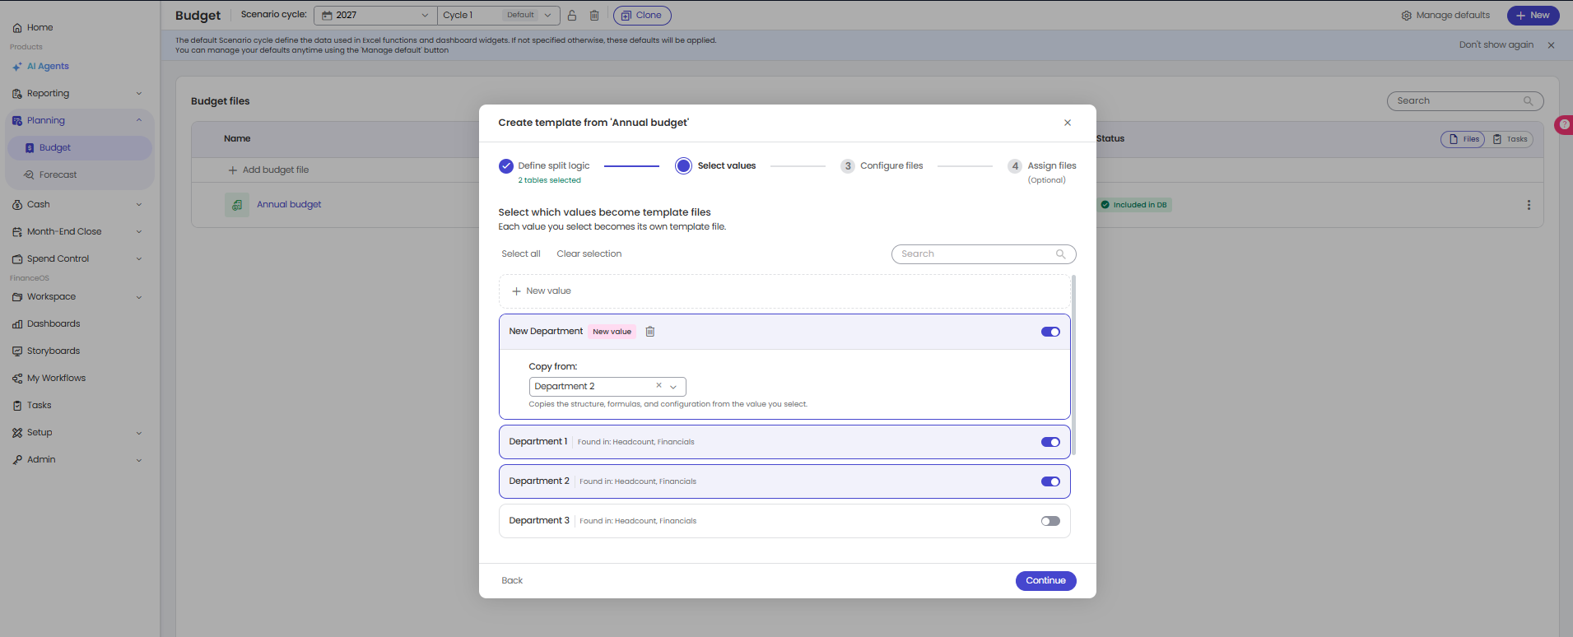Open Manage defaults
This screenshot has height=637, width=1573.
[x=1445, y=16]
